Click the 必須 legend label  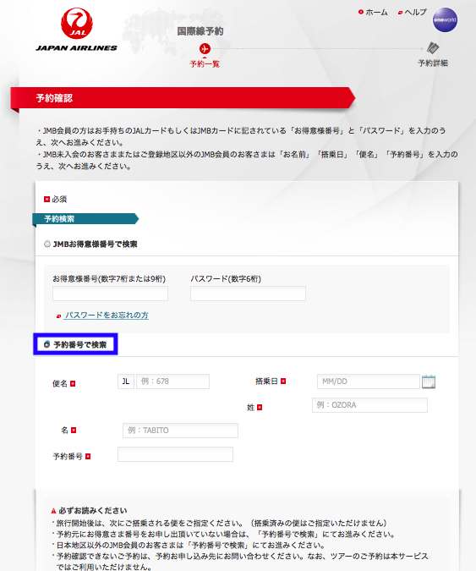pyautogui.click(x=59, y=199)
